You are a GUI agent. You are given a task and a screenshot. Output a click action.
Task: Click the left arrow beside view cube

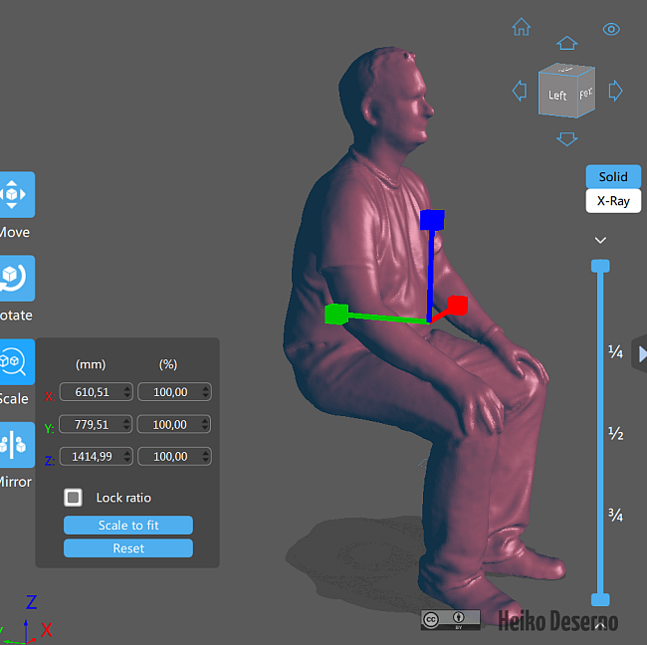[x=519, y=92]
